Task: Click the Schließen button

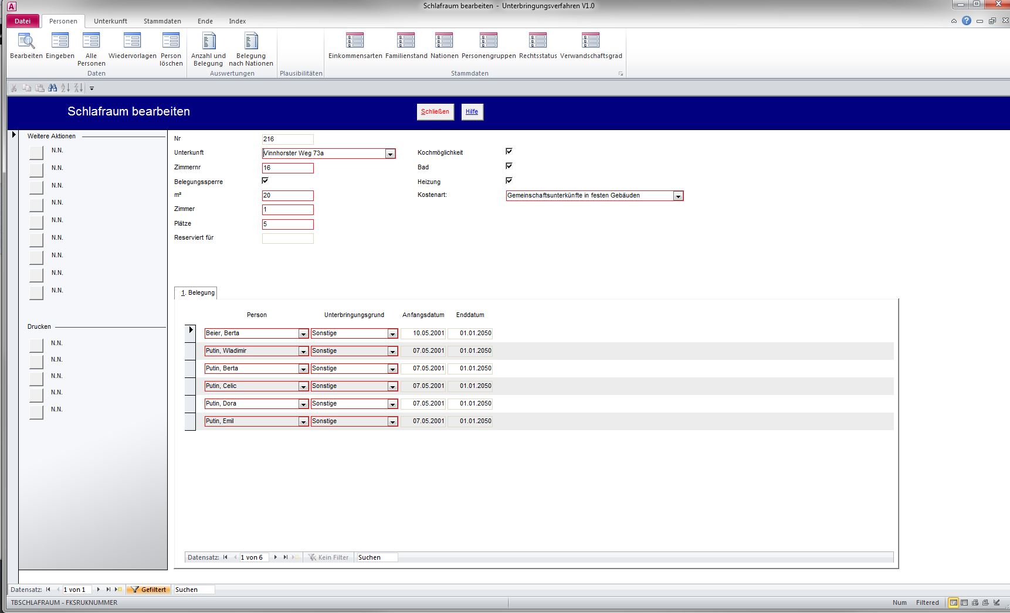Action: click(435, 111)
